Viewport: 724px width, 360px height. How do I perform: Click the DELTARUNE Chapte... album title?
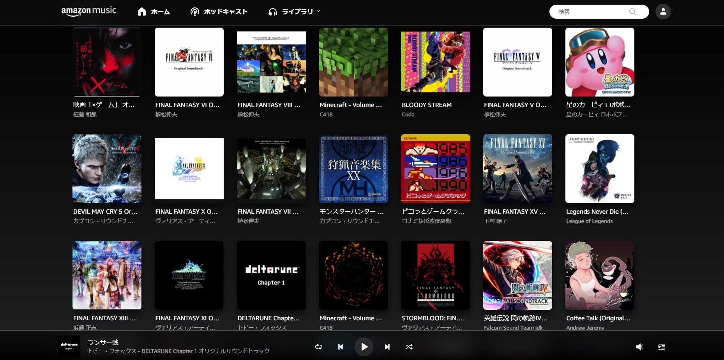(268, 318)
